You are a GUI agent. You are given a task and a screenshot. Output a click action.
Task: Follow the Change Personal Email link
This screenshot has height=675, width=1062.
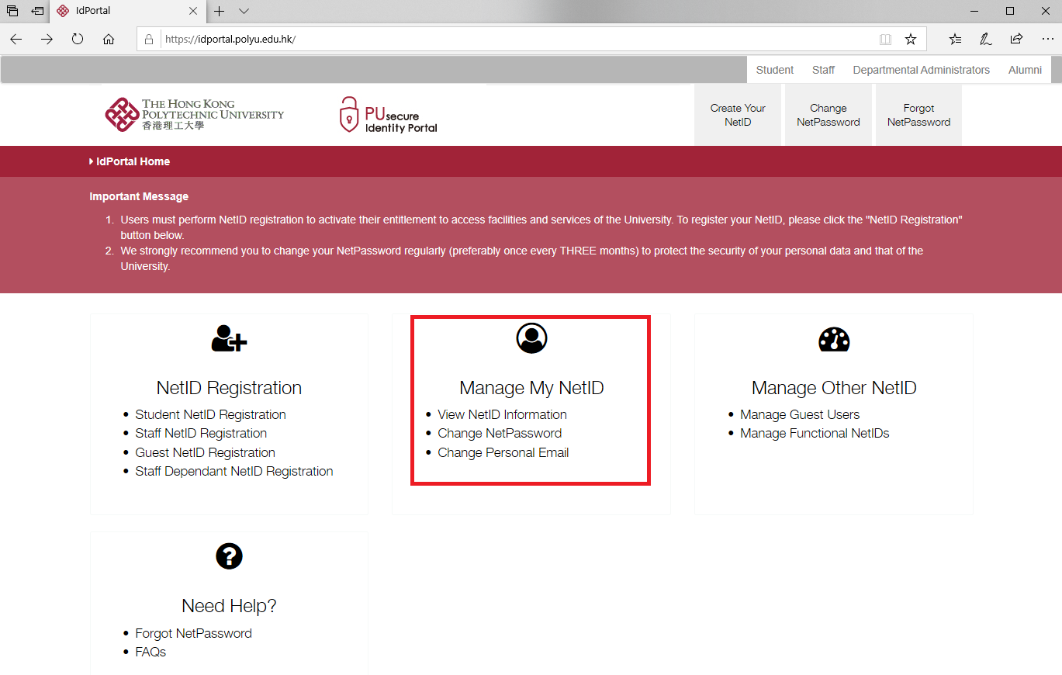point(503,452)
